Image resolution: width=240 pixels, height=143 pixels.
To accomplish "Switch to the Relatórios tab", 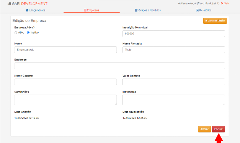I will pyautogui.click(x=204, y=10).
